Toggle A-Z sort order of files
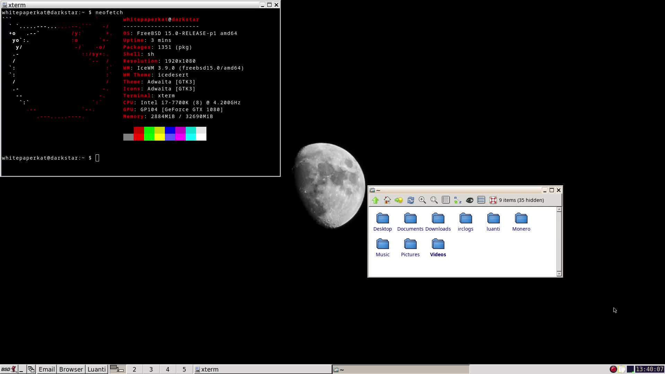The width and height of the screenshot is (665, 374). coord(458,200)
